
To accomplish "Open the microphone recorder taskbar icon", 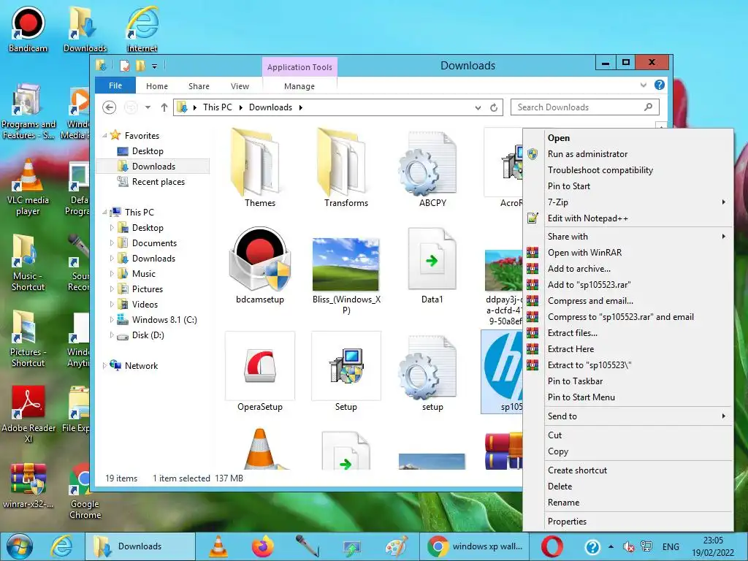I will click(x=307, y=546).
